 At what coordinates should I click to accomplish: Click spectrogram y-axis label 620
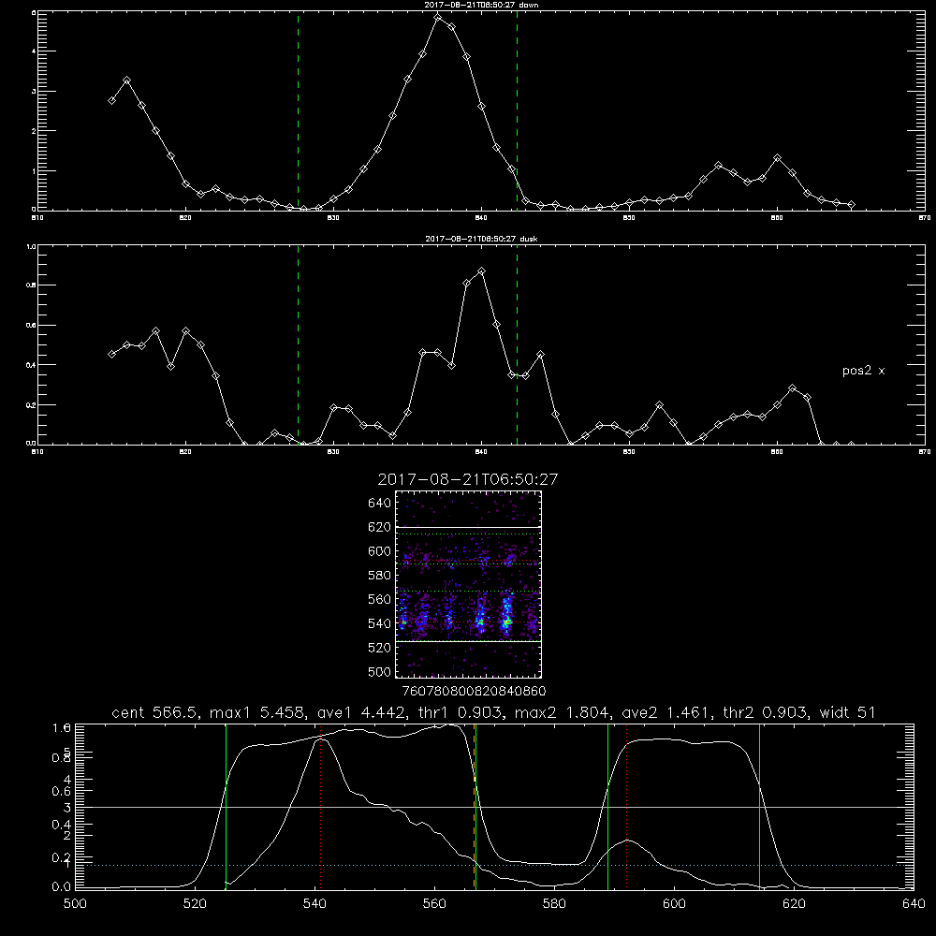(380, 527)
